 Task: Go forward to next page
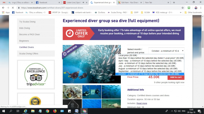[8, 8]
